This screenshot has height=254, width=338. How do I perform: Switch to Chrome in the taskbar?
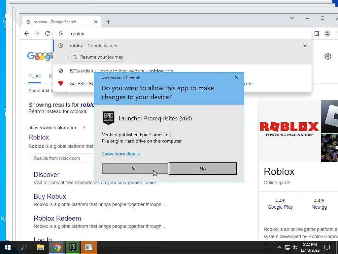click(x=57, y=247)
